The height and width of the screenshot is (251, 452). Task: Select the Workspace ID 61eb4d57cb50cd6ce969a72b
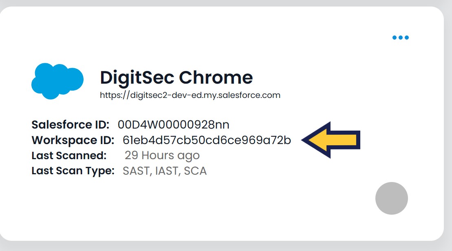[x=206, y=140]
